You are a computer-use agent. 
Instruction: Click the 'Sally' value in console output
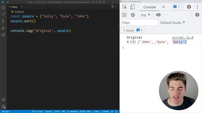(x=178, y=42)
